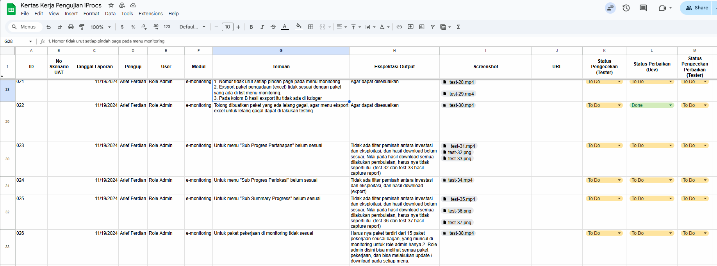The image size is (717, 266).
Task: Open Status Perbaikan dropdown showing Done for ID 022
Action: click(x=651, y=105)
